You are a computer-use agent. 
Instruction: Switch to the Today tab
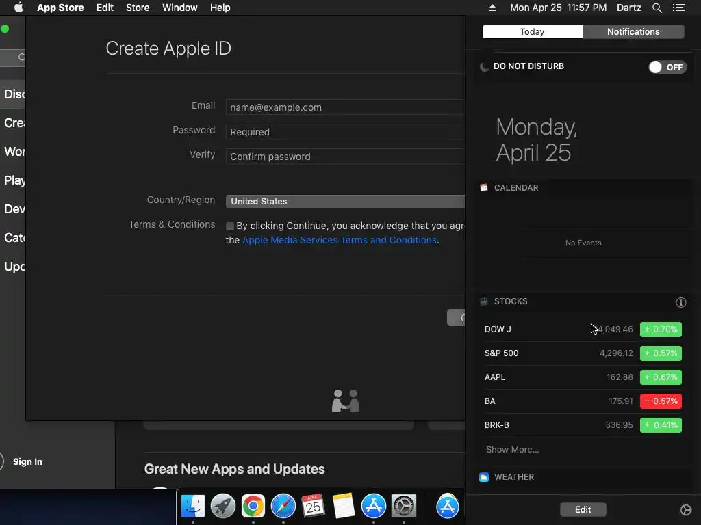[x=533, y=31]
